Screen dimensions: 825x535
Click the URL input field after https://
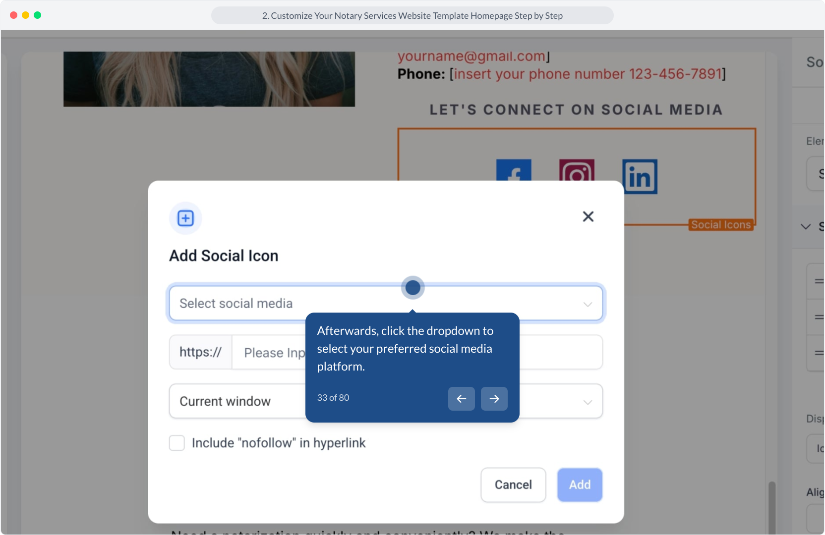coord(417,353)
